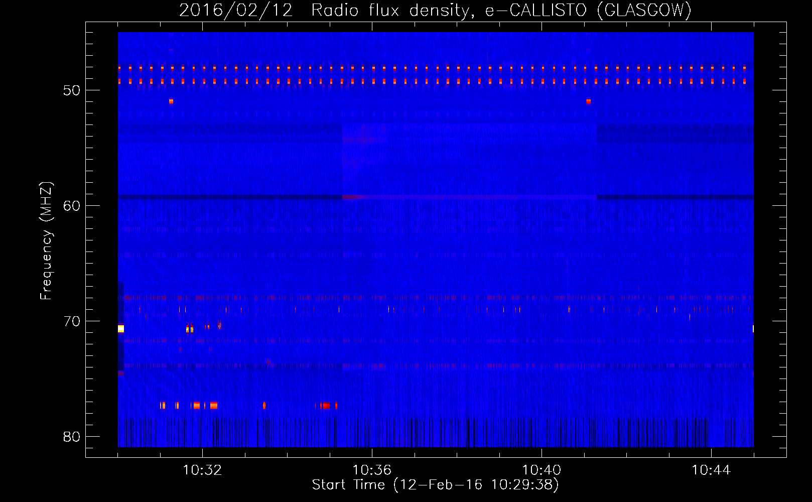Viewport: 812px width, 502px height.
Task: Click the red spot near 51 MHz before 10:32
Action: point(171,101)
